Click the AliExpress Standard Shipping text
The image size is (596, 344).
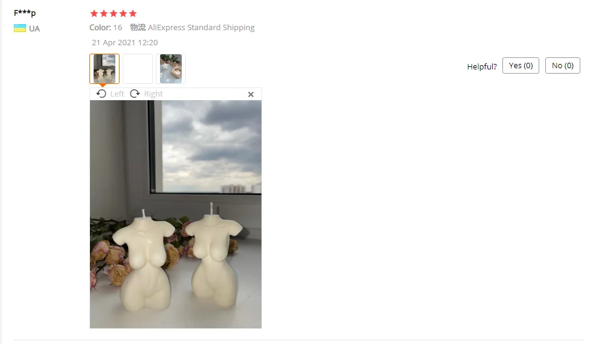(201, 27)
